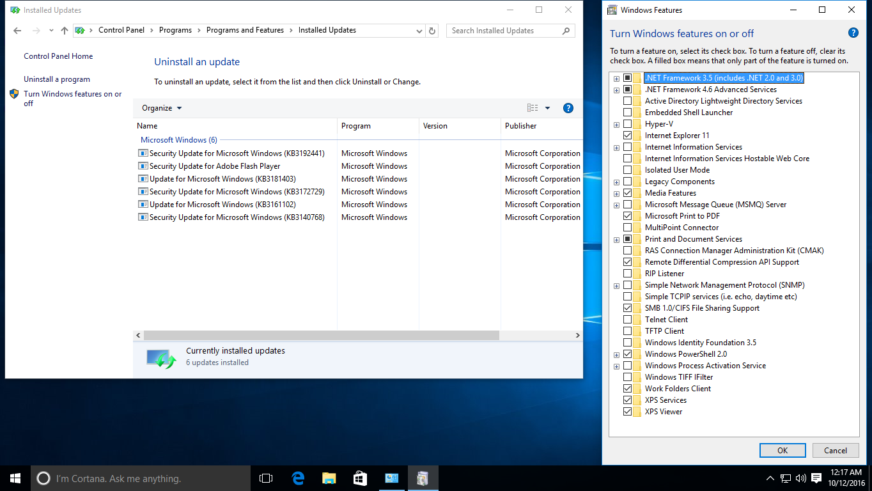
Task: Expand .NET Framework 3.5 tree node
Action: coord(616,79)
